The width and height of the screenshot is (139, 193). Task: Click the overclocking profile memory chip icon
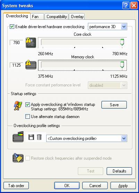point(18,137)
